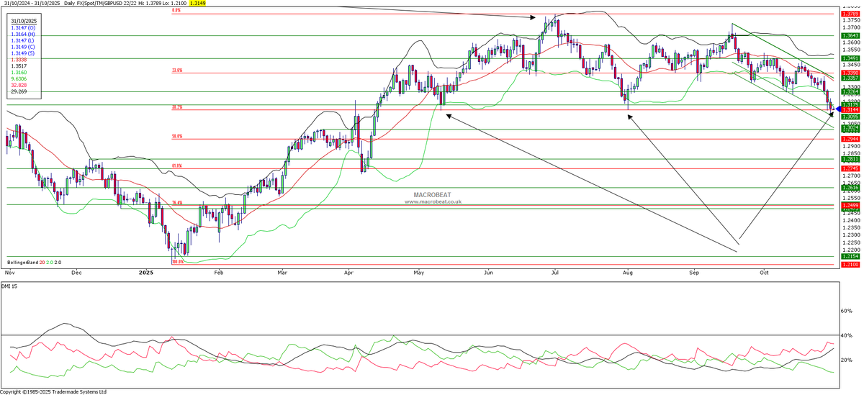Click the 31/10/2025 date in data box
The image size is (864, 395).
[23, 22]
